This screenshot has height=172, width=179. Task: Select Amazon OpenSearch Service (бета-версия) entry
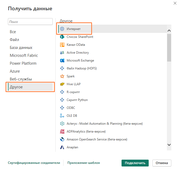click(x=97, y=139)
